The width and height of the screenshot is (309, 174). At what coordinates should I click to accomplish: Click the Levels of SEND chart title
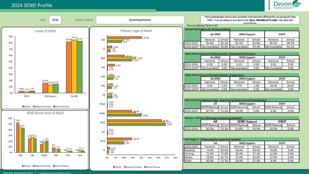(x=45, y=31)
